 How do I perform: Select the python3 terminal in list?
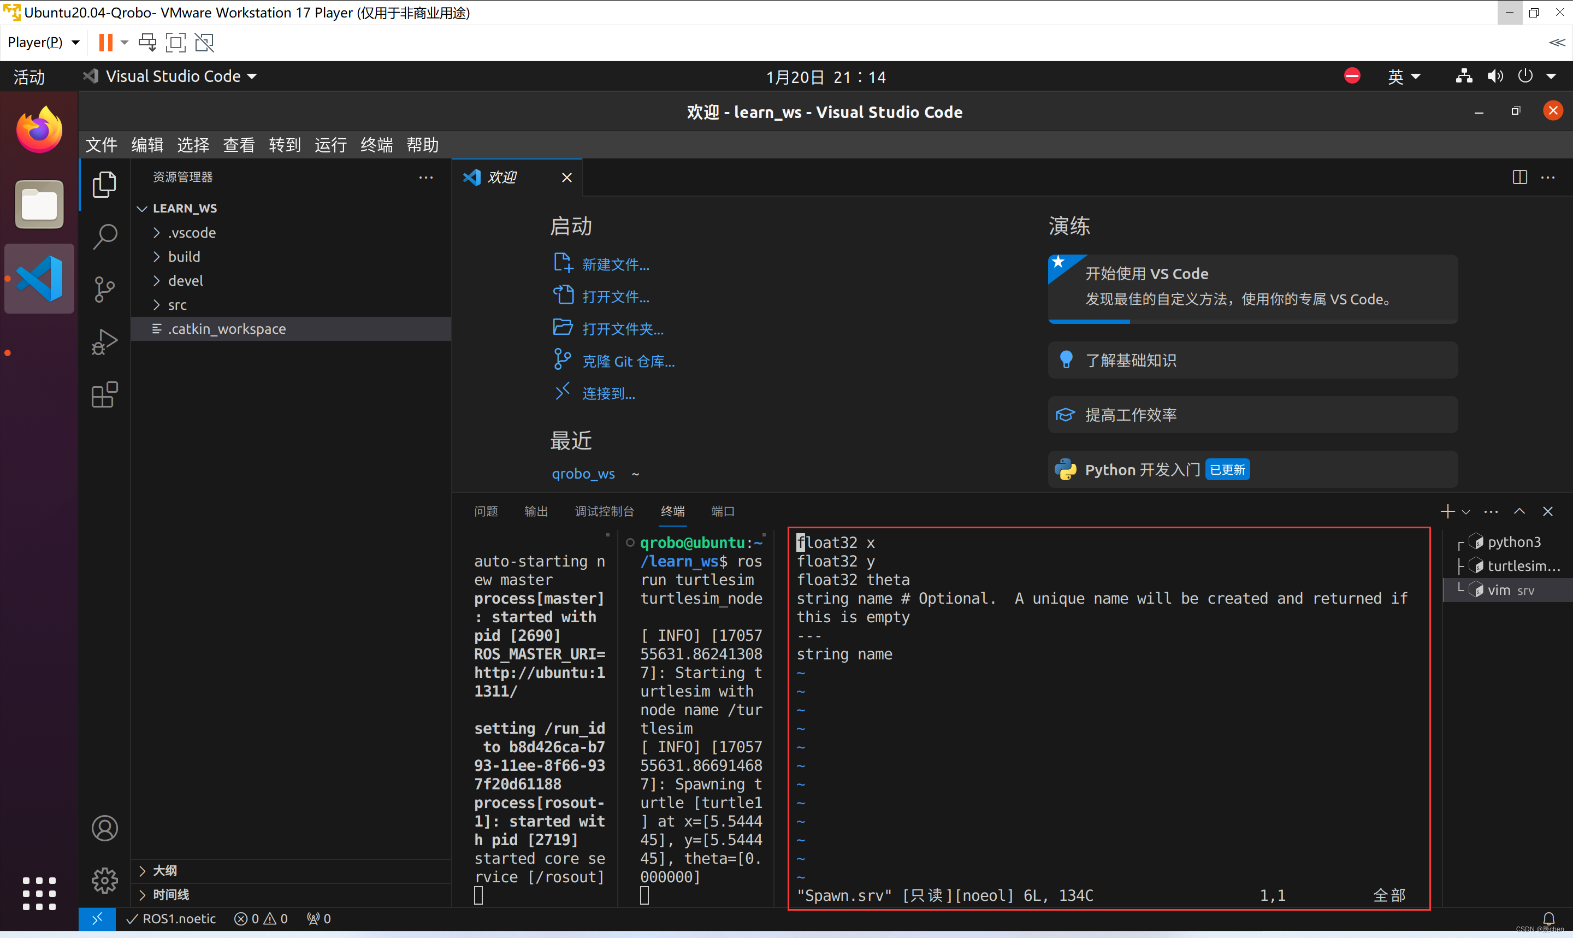click(x=1509, y=542)
